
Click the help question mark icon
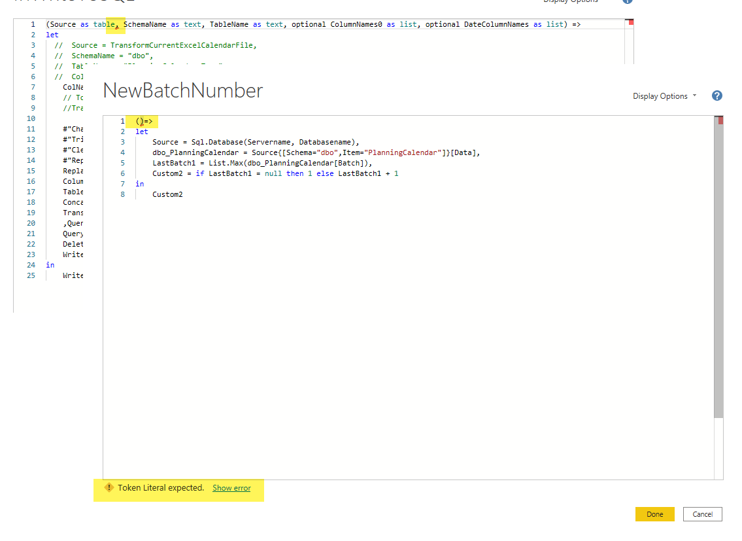717,96
